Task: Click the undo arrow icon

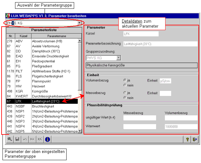Action: [25, 139]
